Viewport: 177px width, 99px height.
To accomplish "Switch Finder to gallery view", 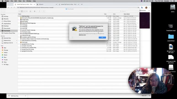I will [x=27, y=11].
